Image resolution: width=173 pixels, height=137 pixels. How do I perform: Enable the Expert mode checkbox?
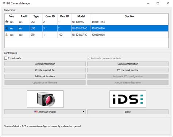(6, 58)
